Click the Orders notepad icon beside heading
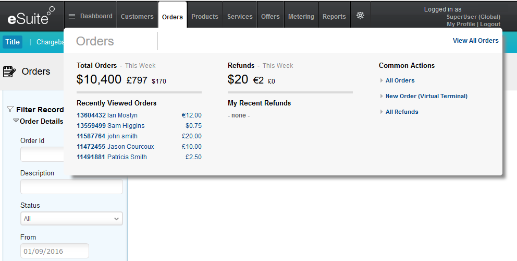The image size is (517, 261). click(x=9, y=72)
